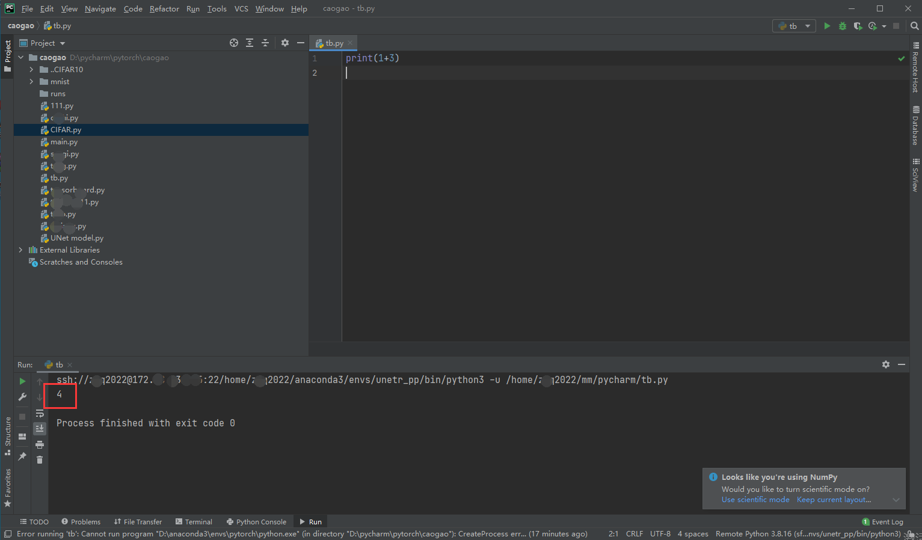Hide the Project tool window

tap(301, 43)
